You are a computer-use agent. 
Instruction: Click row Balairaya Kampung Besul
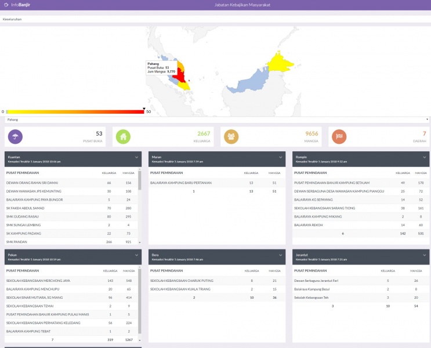pos(361,289)
